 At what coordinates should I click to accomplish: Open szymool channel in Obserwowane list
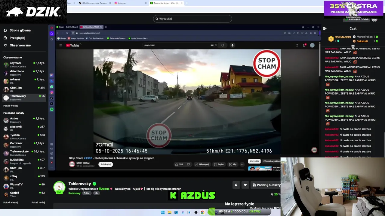(x=24, y=64)
